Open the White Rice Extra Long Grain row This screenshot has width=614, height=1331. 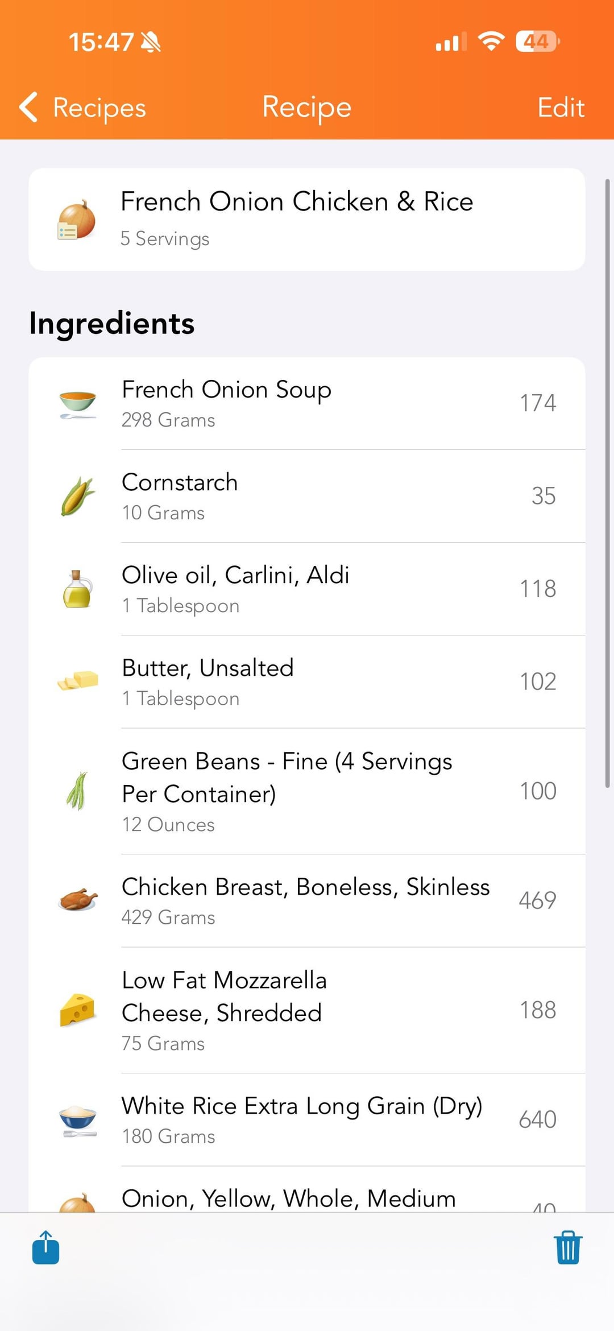tap(302, 1119)
